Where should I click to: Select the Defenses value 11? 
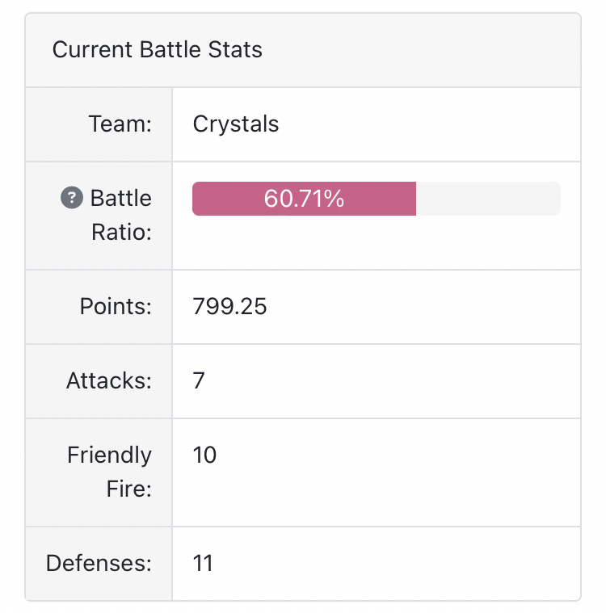[x=203, y=564]
